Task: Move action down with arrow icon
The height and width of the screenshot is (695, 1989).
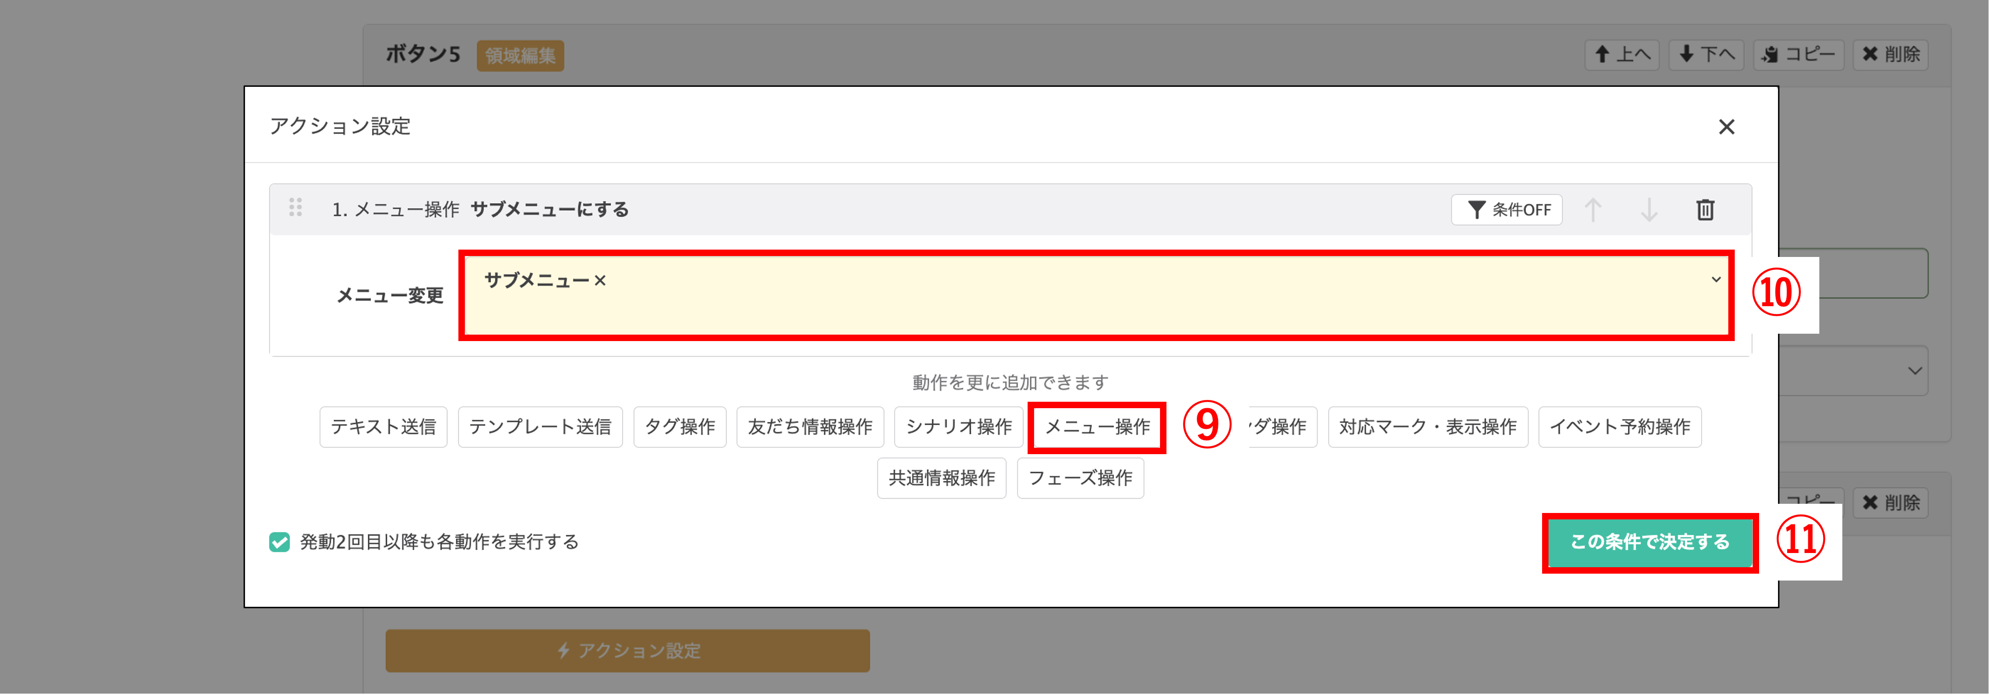Action: (x=1648, y=209)
